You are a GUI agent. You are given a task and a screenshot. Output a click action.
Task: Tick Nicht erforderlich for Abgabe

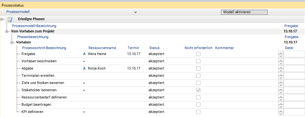198,68
